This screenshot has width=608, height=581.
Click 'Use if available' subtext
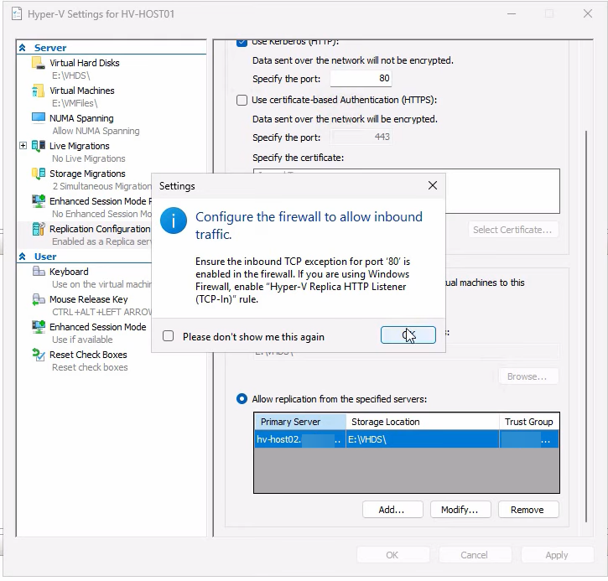click(82, 340)
